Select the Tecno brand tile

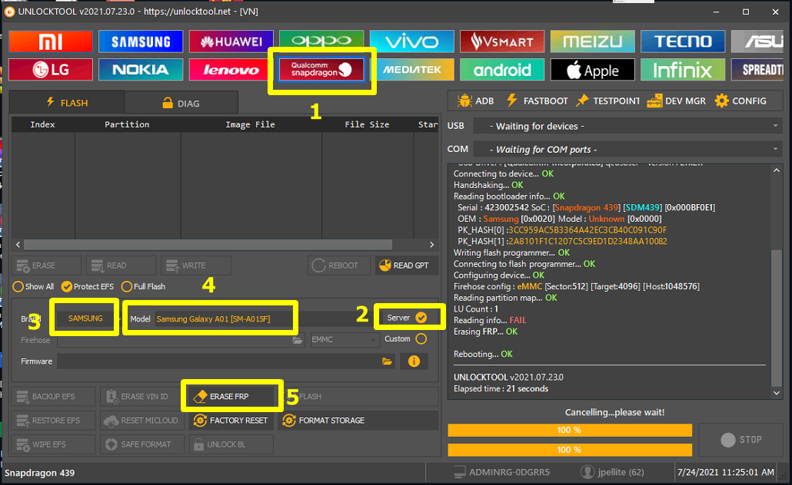(683, 41)
